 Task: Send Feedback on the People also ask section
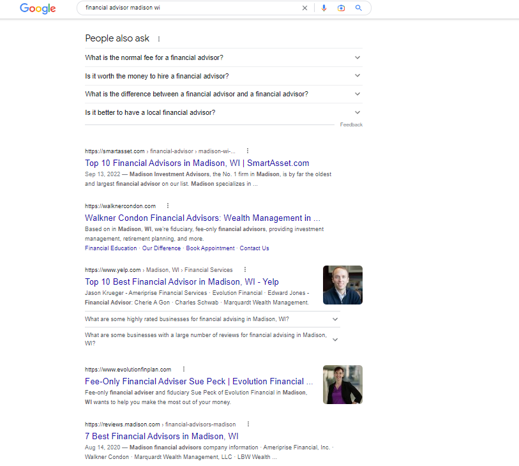[x=351, y=124]
